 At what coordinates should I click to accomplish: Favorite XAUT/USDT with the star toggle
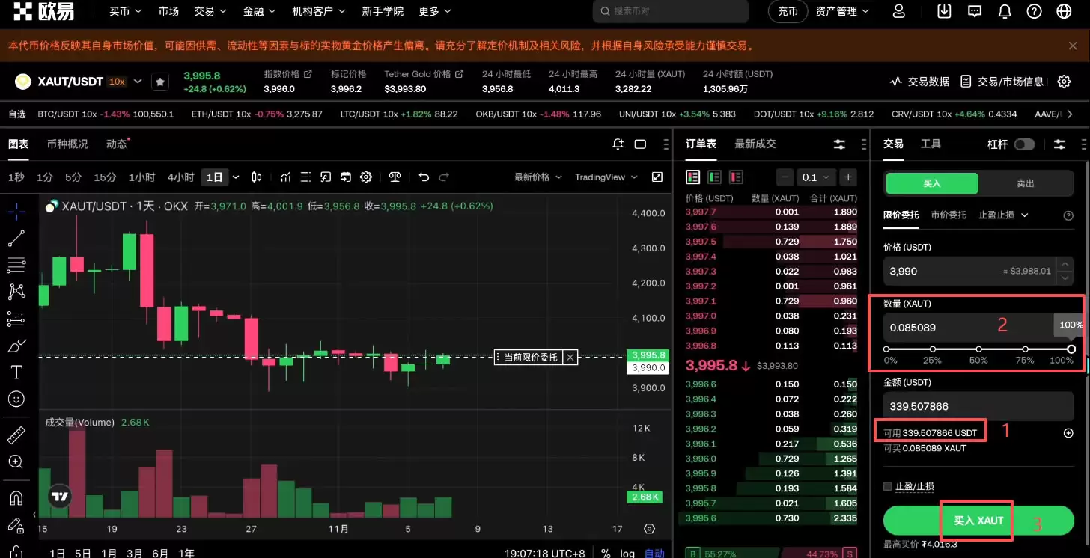[160, 81]
